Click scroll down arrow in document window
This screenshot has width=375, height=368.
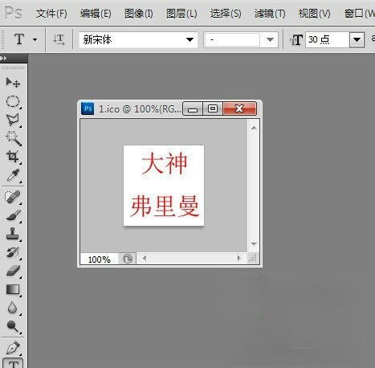point(254,243)
